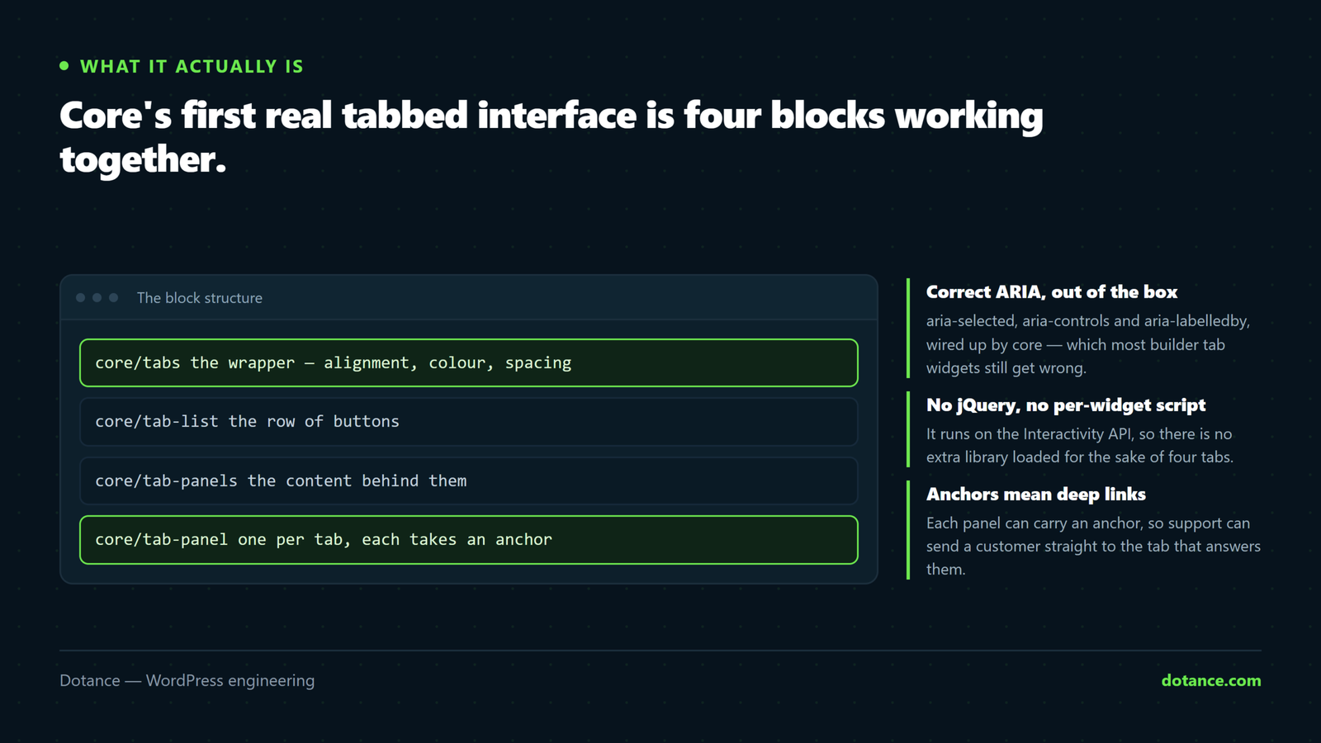This screenshot has width=1321, height=743.
Task: Click the paragraph about panels carrying an anchor
Action: [x=1093, y=546]
